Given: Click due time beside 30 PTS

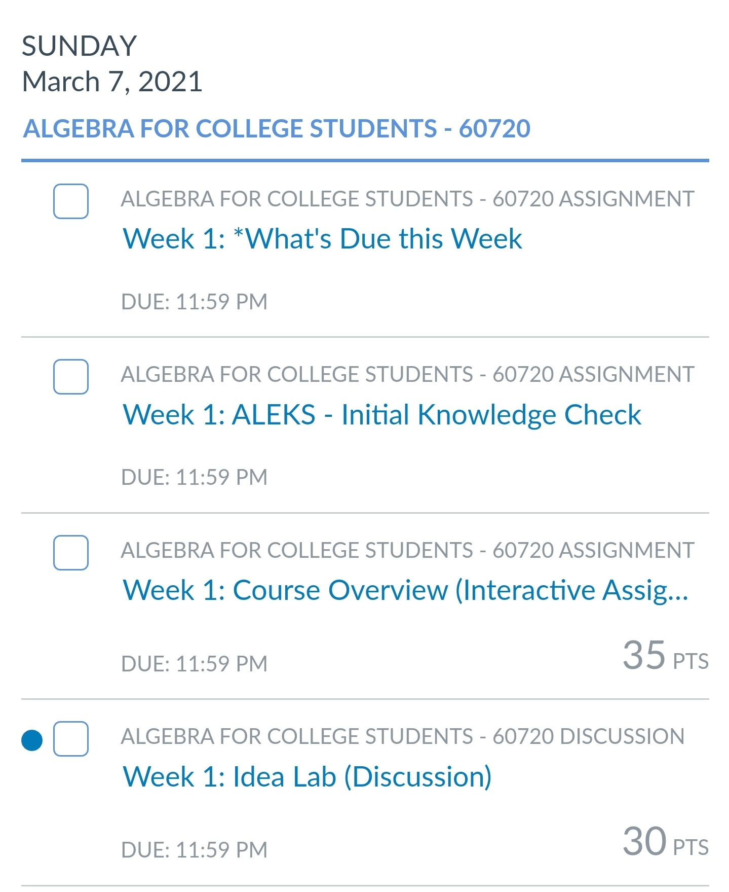Looking at the screenshot, I should coord(194,850).
